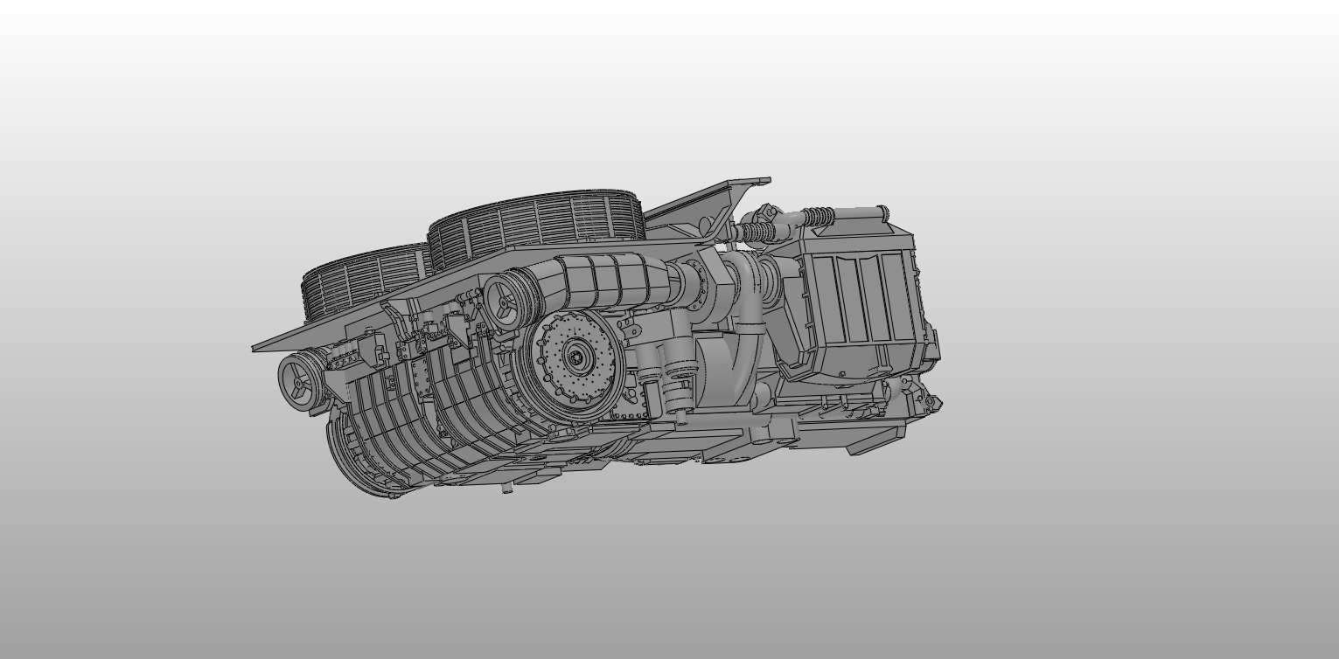Select the flat top deck plate at left
The width and height of the screenshot is (1339, 659).
297,336
